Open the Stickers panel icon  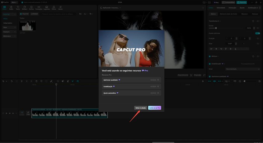[25, 8]
